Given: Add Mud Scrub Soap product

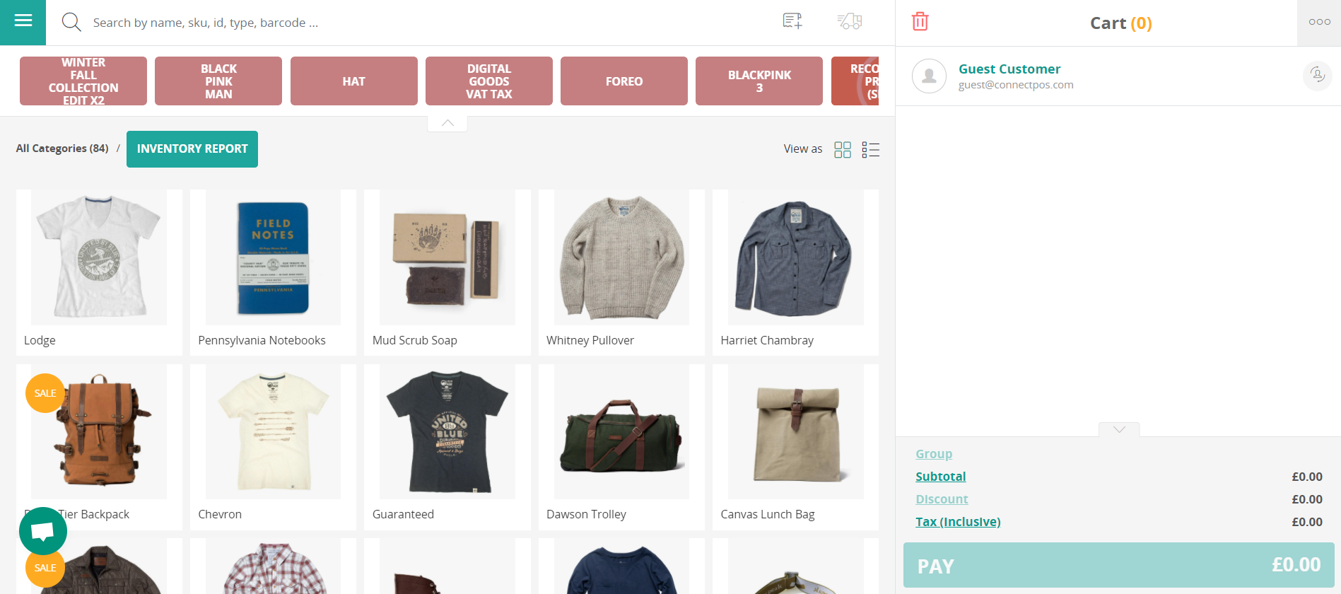Looking at the screenshot, I should pos(447,272).
